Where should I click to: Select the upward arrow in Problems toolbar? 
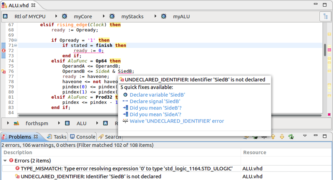coord(273,137)
